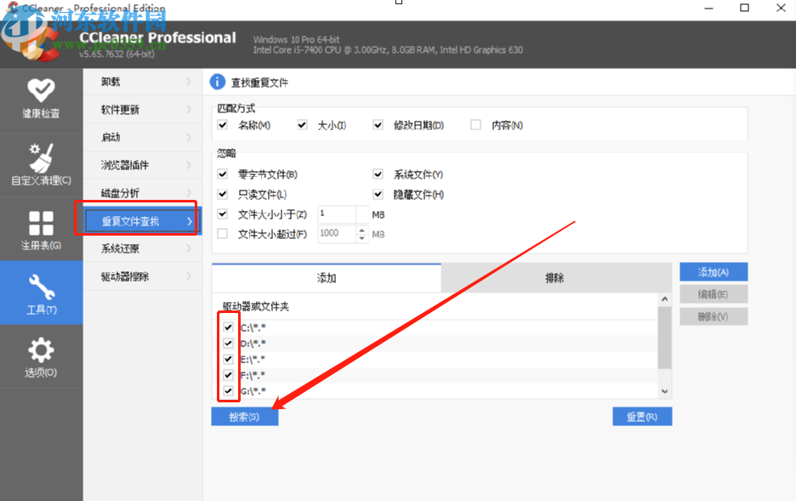Switch to the 添加 tab
The image size is (796, 501).
327,277
